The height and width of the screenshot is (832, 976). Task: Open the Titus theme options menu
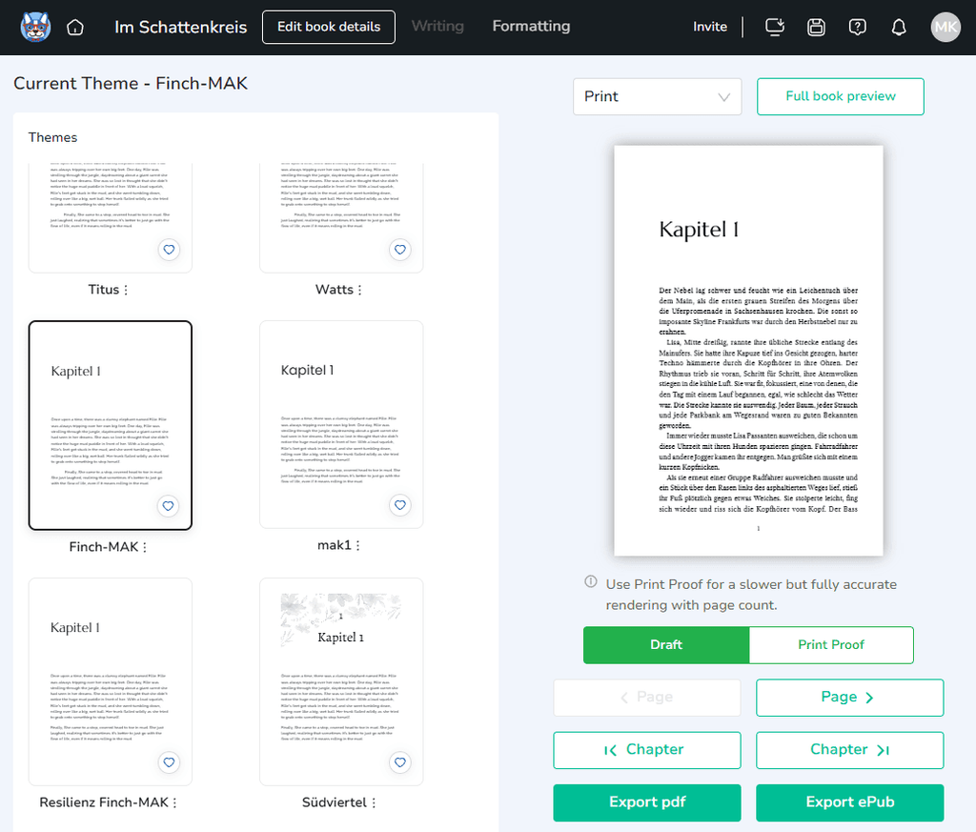[126, 290]
